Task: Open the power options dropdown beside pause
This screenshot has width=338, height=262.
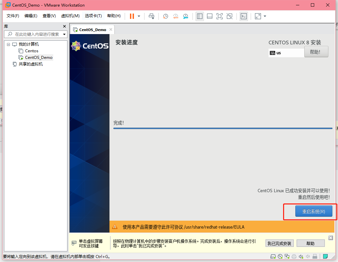Action: point(139,16)
